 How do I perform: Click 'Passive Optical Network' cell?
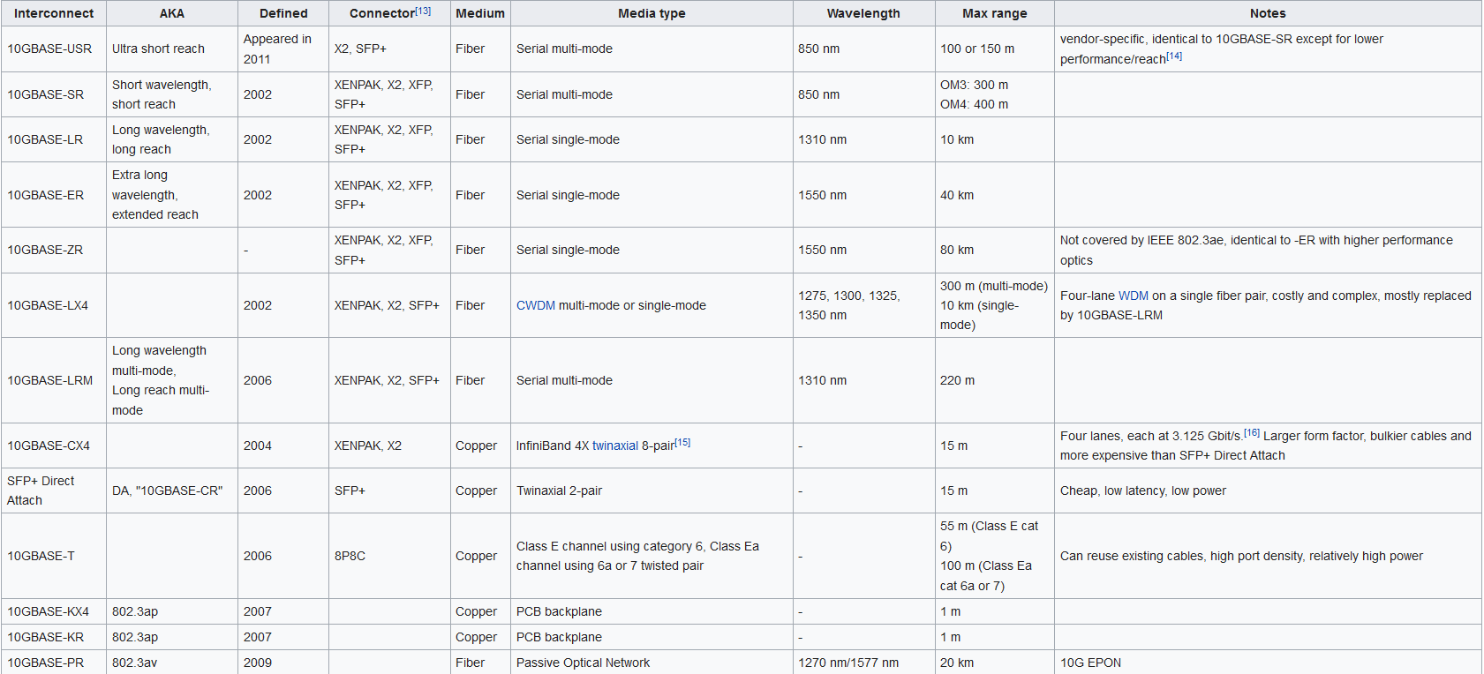(x=652, y=663)
